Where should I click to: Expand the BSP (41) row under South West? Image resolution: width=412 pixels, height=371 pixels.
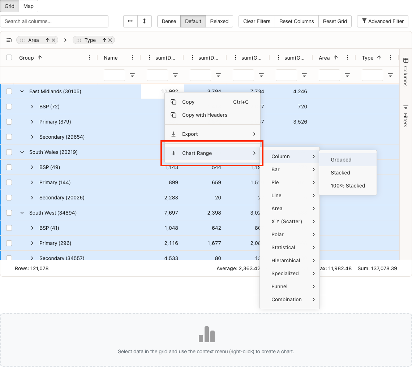coord(32,228)
